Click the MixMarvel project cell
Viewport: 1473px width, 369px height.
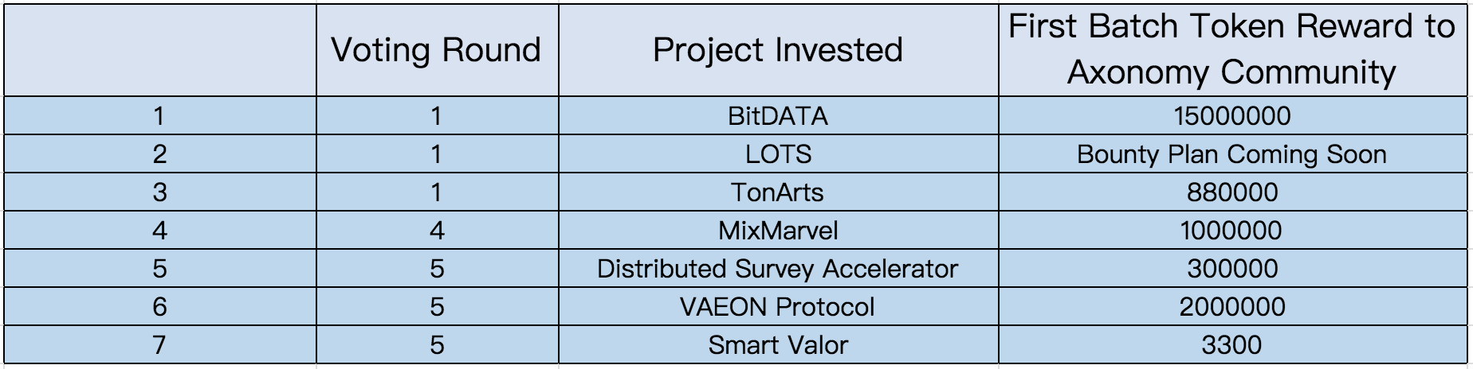pyautogui.click(x=778, y=231)
